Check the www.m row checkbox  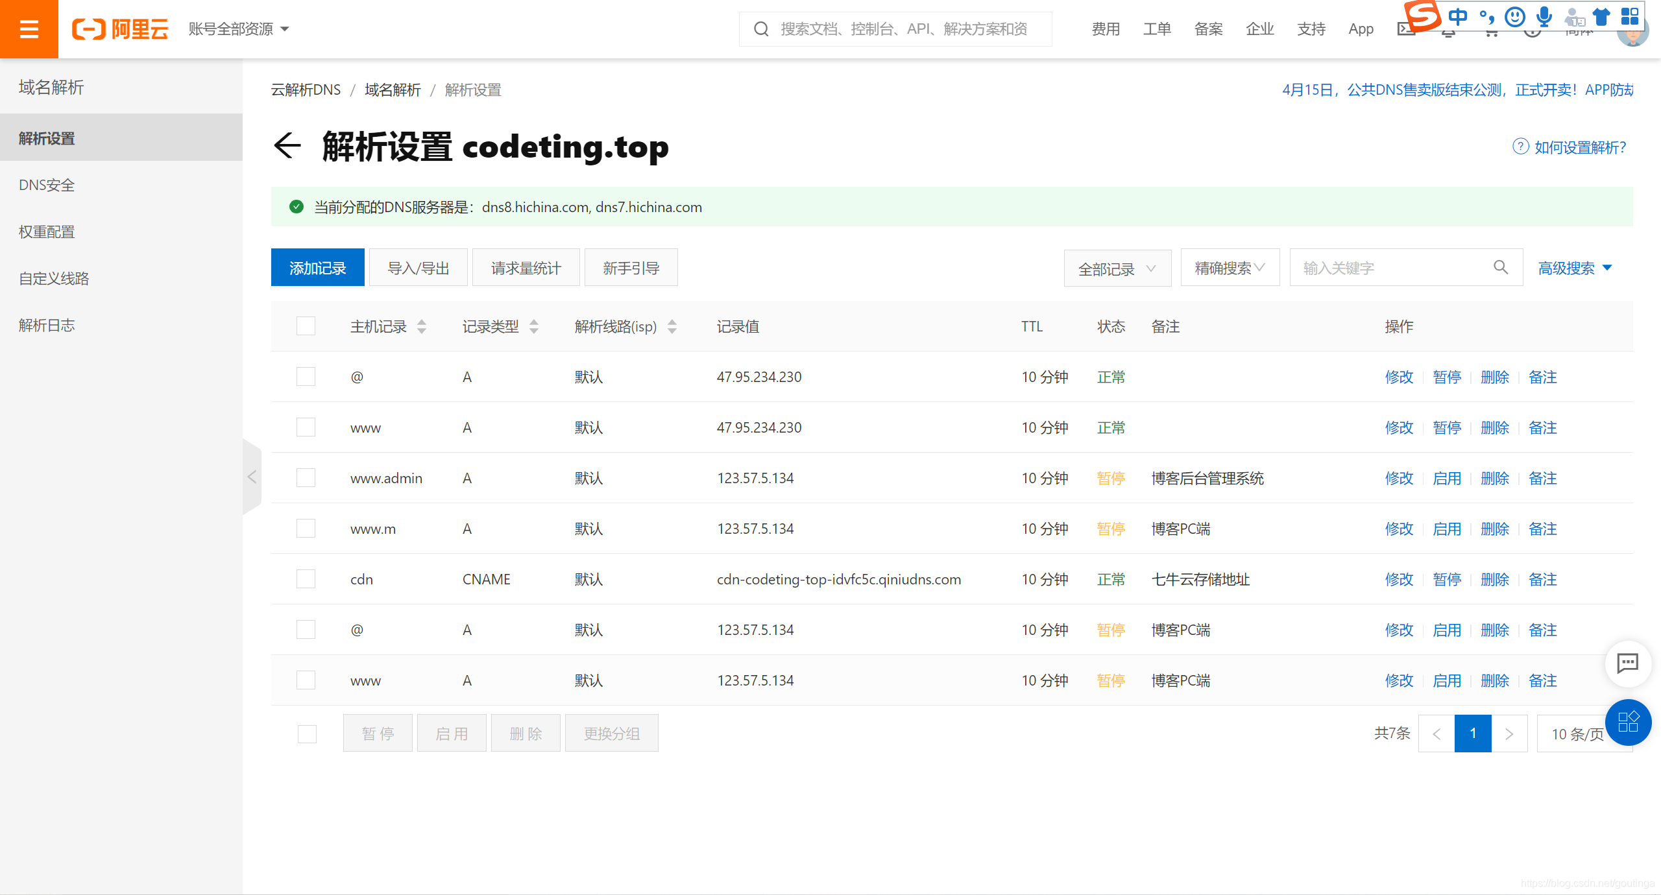pyautogui.click(x=306, y=528)
